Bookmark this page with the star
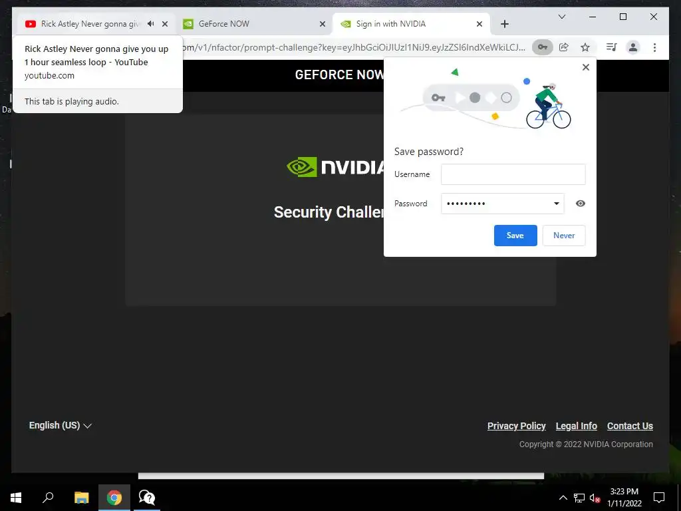This screenshot has width=681, height=511. [x=585, y=47]
